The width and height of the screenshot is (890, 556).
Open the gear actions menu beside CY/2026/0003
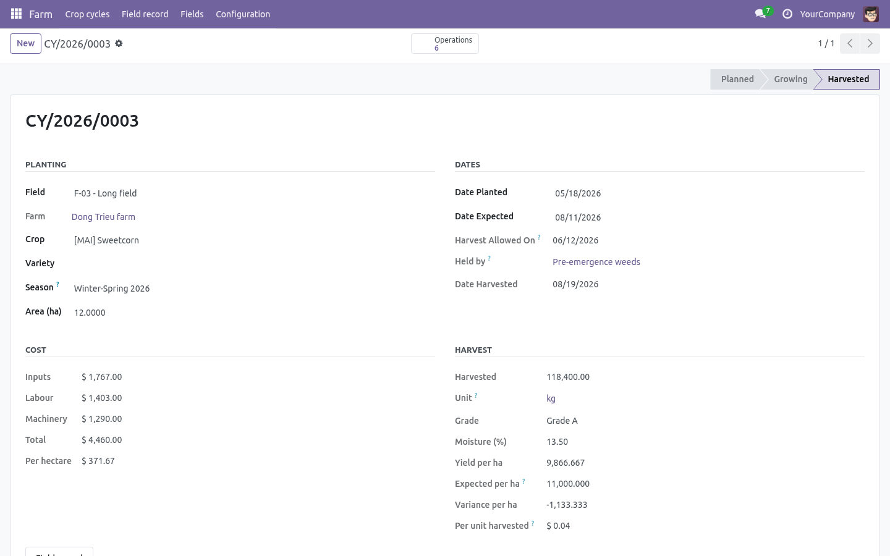tap(119, 43)
